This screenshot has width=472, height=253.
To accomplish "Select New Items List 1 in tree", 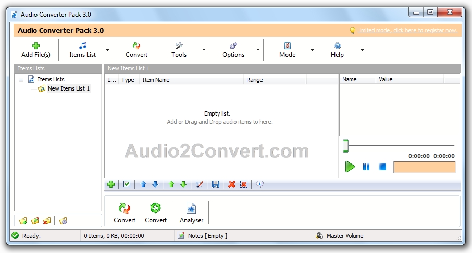I will tap(69, 88).
